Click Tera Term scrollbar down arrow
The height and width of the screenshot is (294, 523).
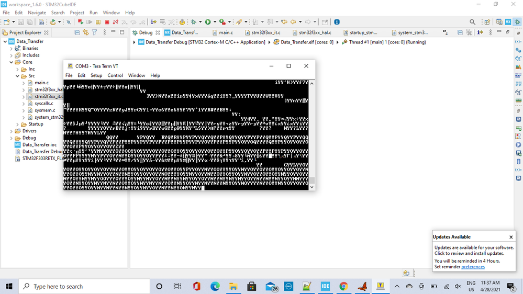click(x=312, y=187)
